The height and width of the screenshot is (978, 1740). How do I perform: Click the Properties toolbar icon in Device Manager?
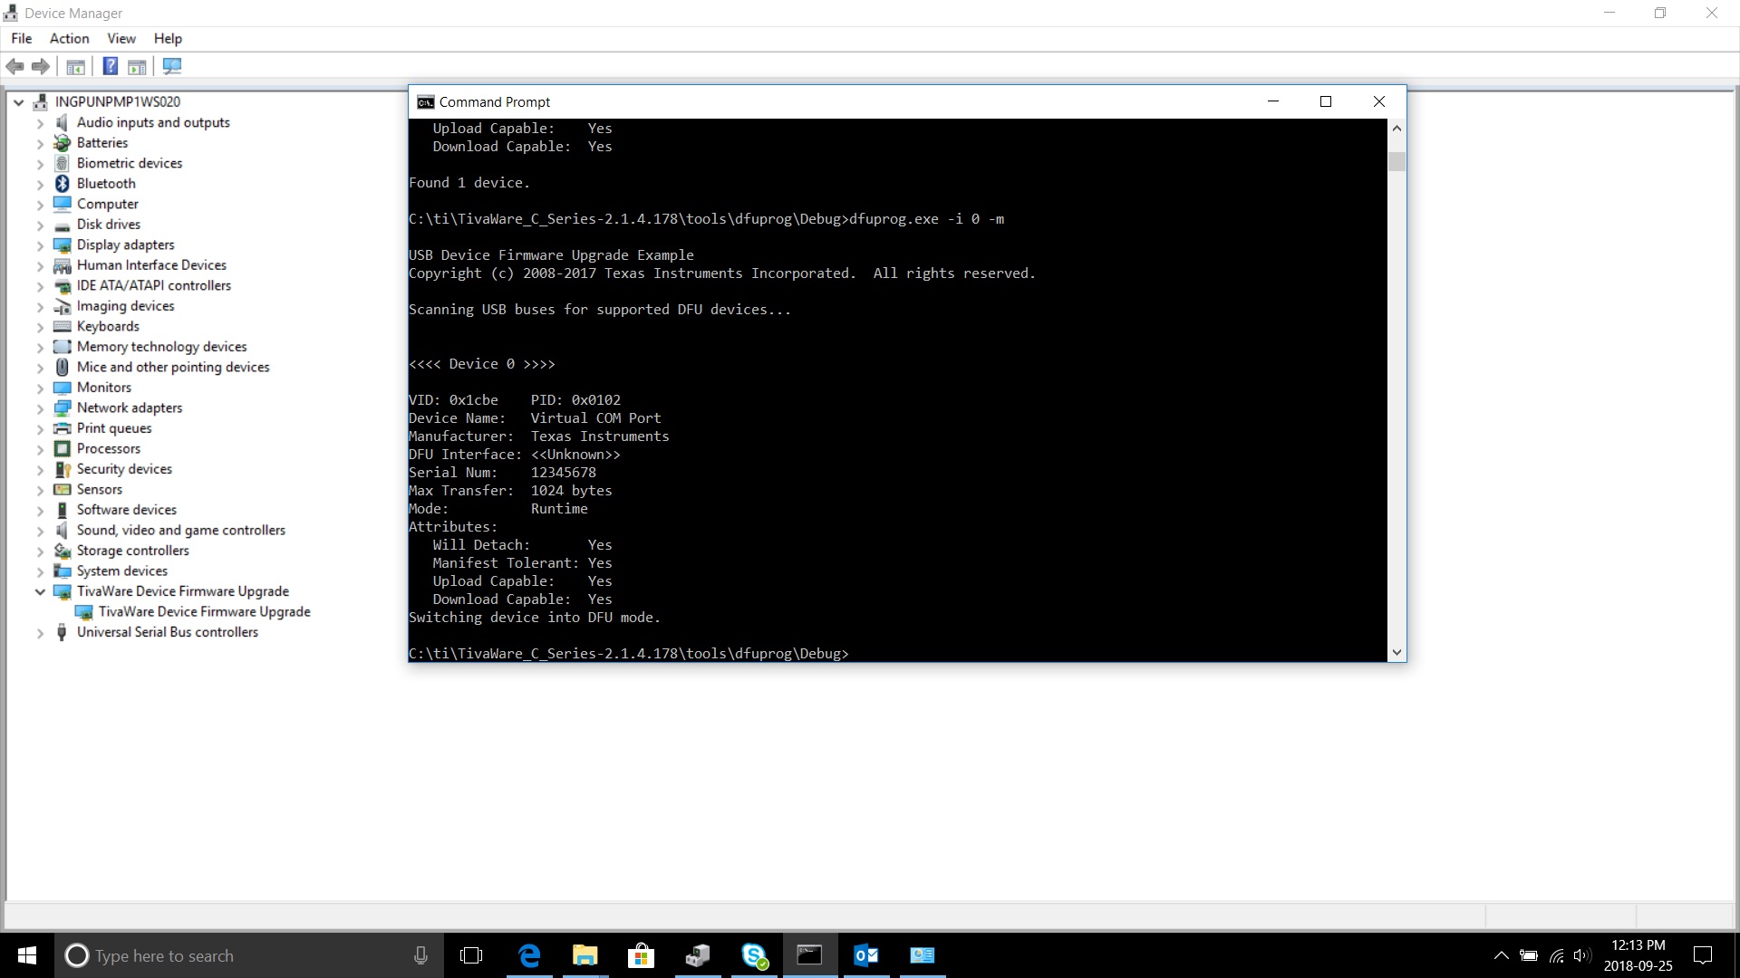(x=137, y=66)
